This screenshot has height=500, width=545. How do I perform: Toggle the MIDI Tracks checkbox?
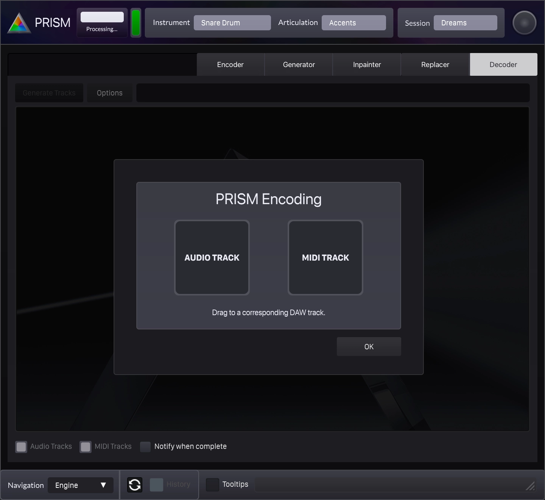[x=86, y=447]
